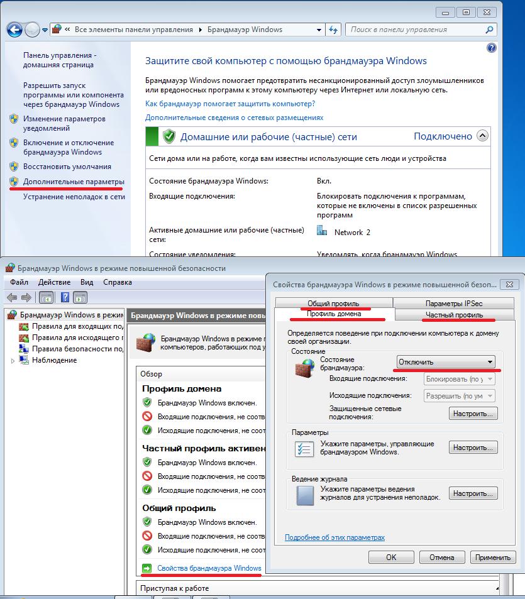525x599 pixels.
Task: Click 'Настроить...' in 'Параметры' group
Action: point(473,448)
